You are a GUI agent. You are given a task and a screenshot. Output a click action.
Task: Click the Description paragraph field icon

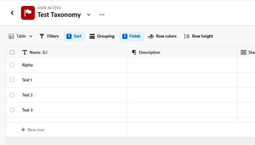(134, 52)
